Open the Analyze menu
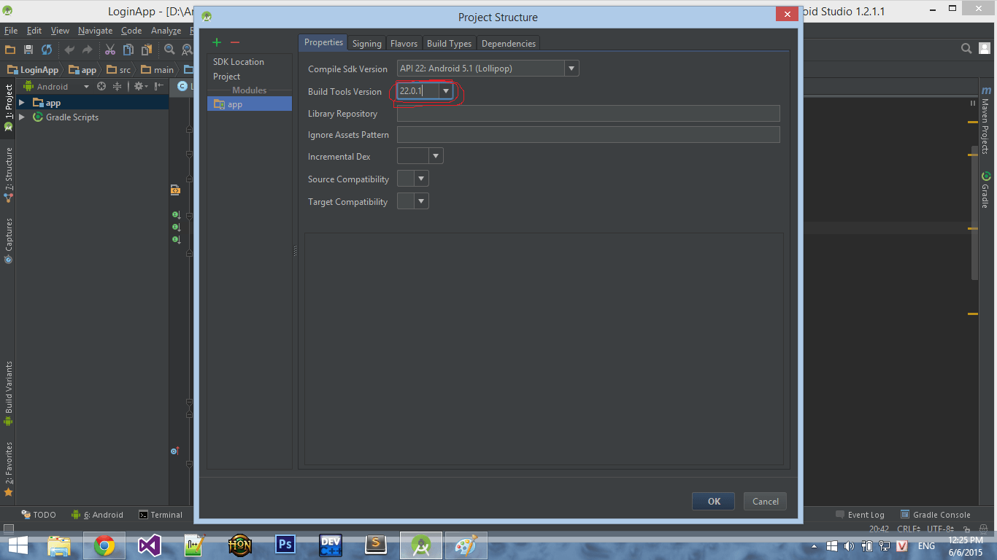 point(166,31)
